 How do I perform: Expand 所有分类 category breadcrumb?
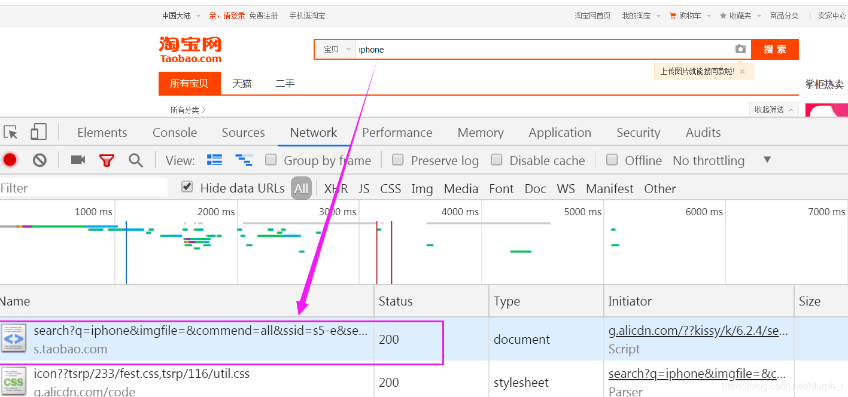click(x=188, y=110)
